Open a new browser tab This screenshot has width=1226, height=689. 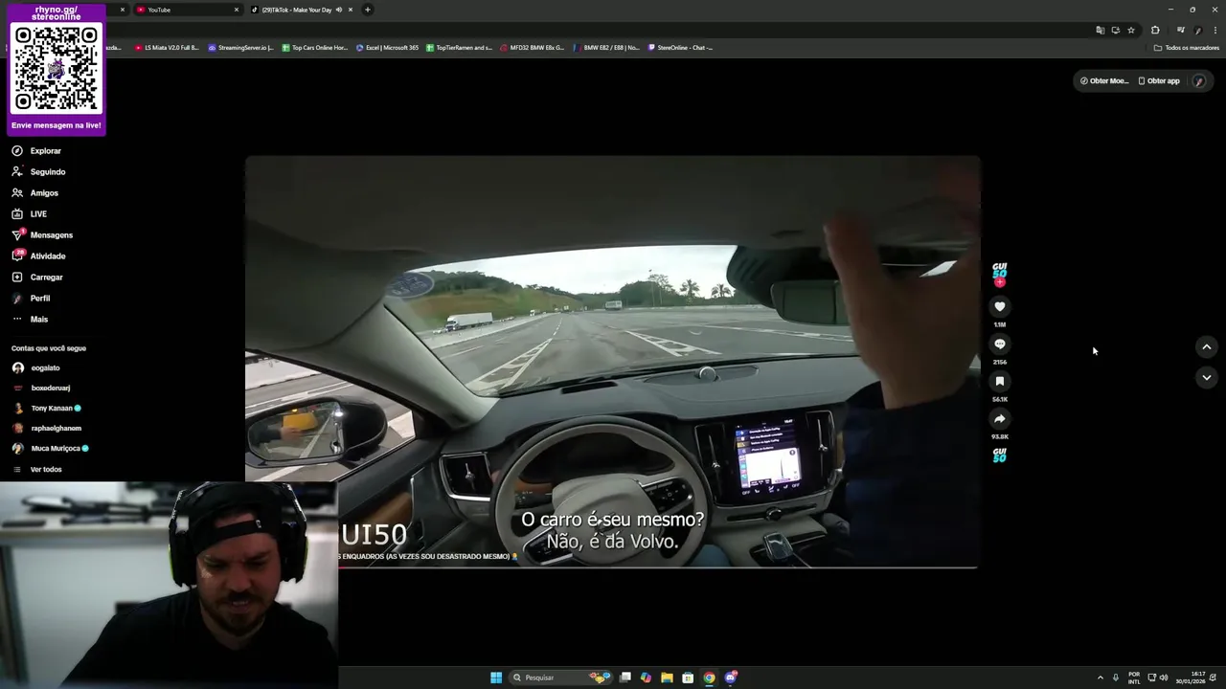pos(367,10)
